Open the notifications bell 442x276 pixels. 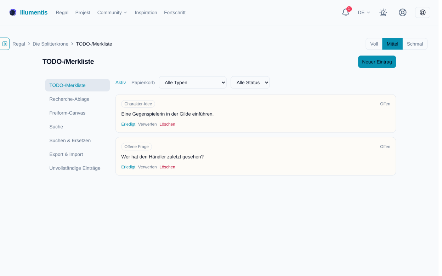pyautogui.click(x=345, y=12)
